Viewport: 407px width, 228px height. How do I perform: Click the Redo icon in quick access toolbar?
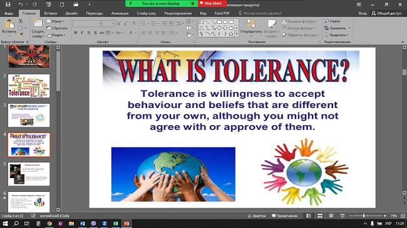pos(34,4)
